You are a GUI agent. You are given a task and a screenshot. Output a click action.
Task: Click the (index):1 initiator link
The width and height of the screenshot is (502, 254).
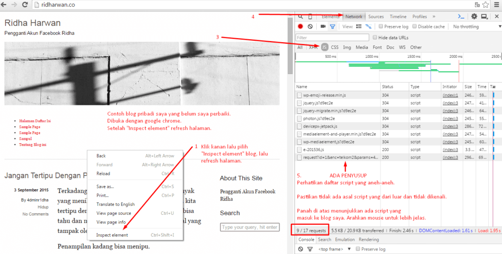coord(450,95)
